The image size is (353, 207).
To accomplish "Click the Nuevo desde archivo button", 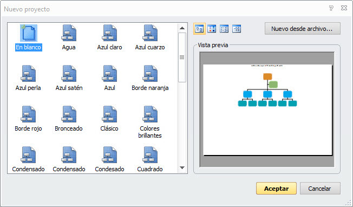I will (x=302, y=29).
